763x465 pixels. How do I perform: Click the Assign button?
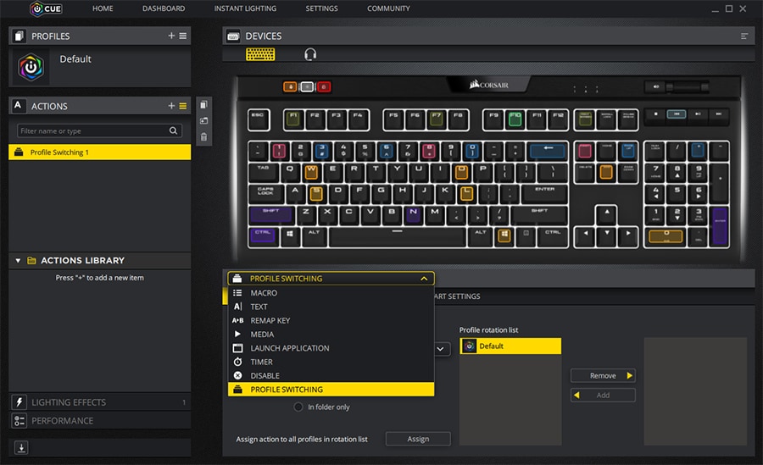tap(418, 439)
